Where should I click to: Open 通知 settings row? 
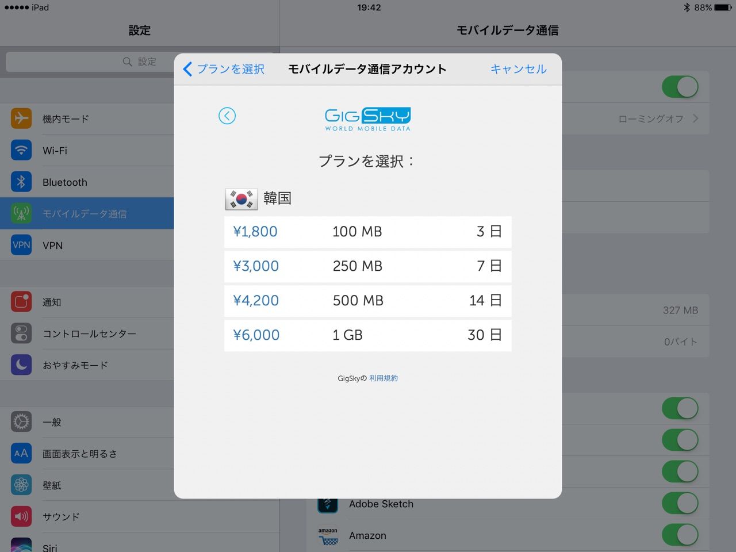(87, 302)
